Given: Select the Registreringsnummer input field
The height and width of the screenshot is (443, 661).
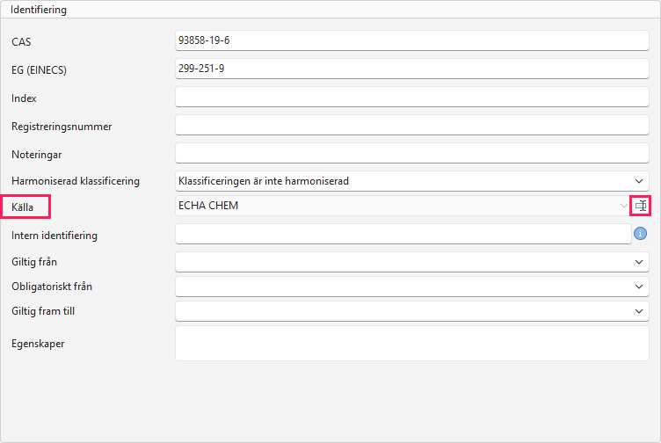Looking at the screenshot, I should pyautogui.click(x=412, y=125).
